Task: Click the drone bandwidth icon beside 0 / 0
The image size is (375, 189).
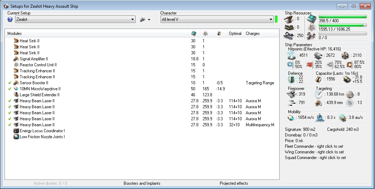Action: pos(312,36)
